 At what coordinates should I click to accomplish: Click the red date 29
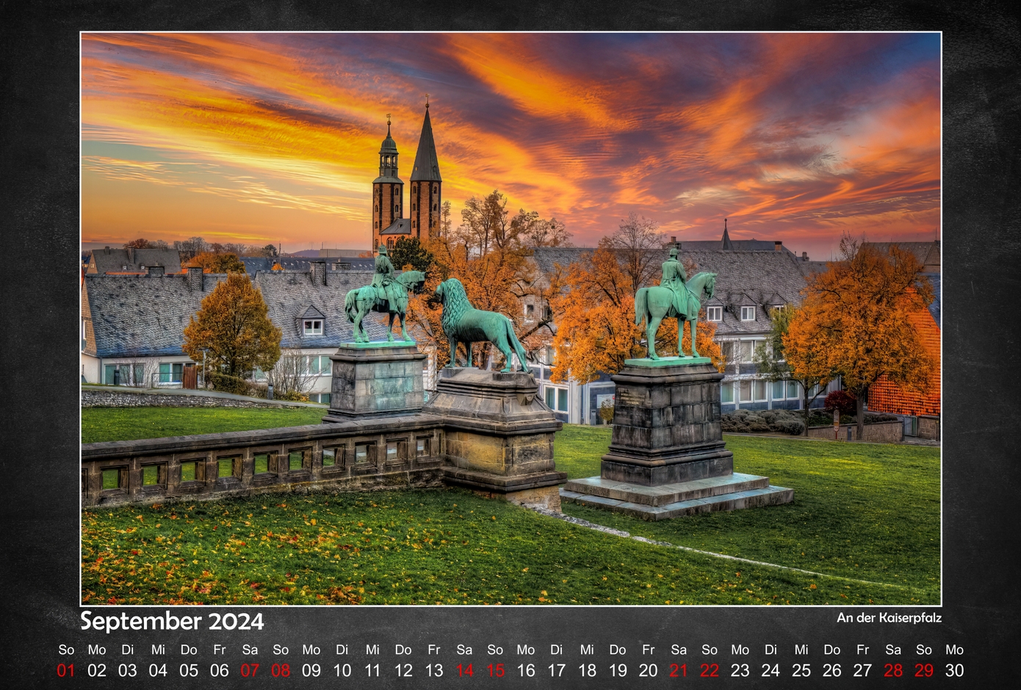click(x=924, y=670)
